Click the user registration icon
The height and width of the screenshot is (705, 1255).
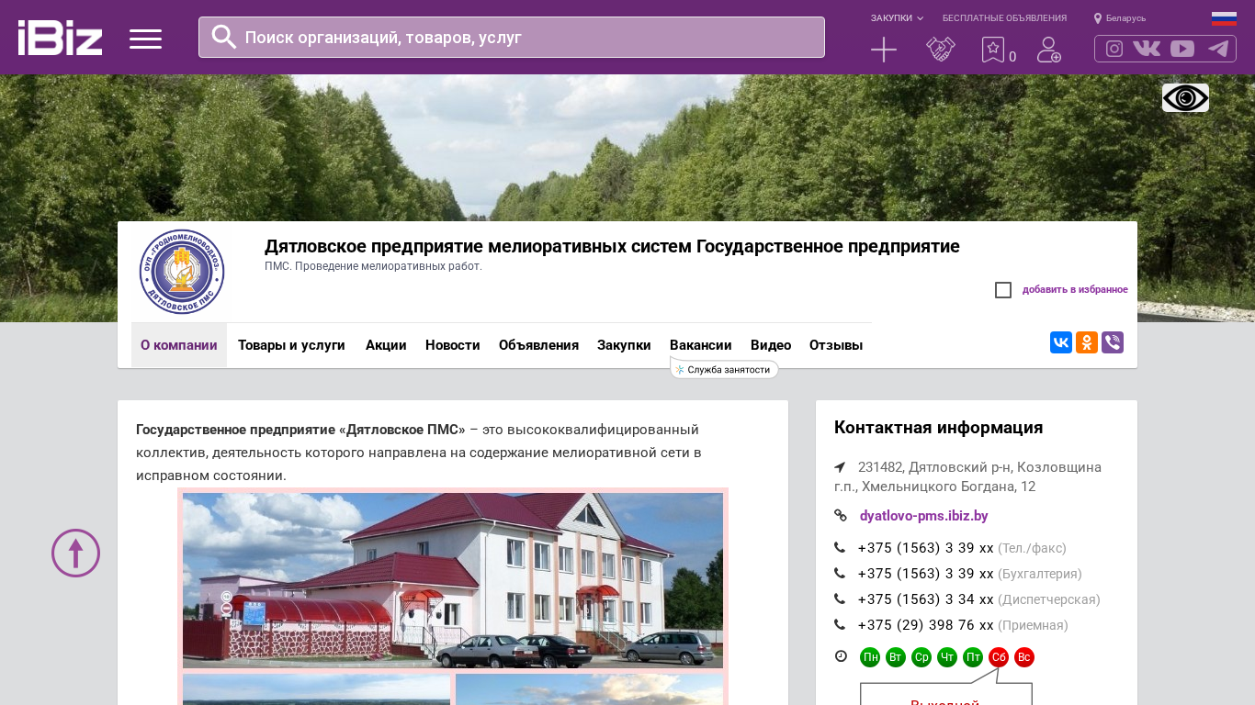point(1049,50)
